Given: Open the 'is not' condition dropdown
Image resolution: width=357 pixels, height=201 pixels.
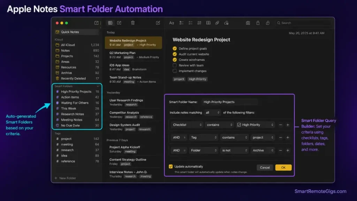Looking at the screenshot, I should [x=234, y=150].
